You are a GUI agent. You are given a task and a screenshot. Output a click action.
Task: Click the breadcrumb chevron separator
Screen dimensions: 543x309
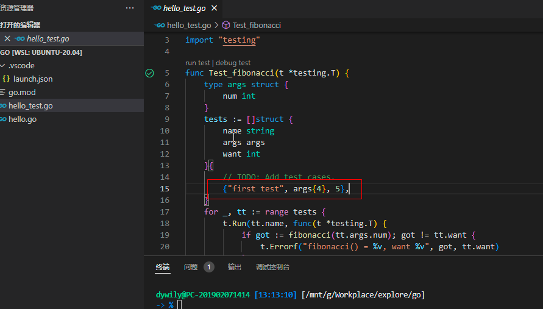216,25
